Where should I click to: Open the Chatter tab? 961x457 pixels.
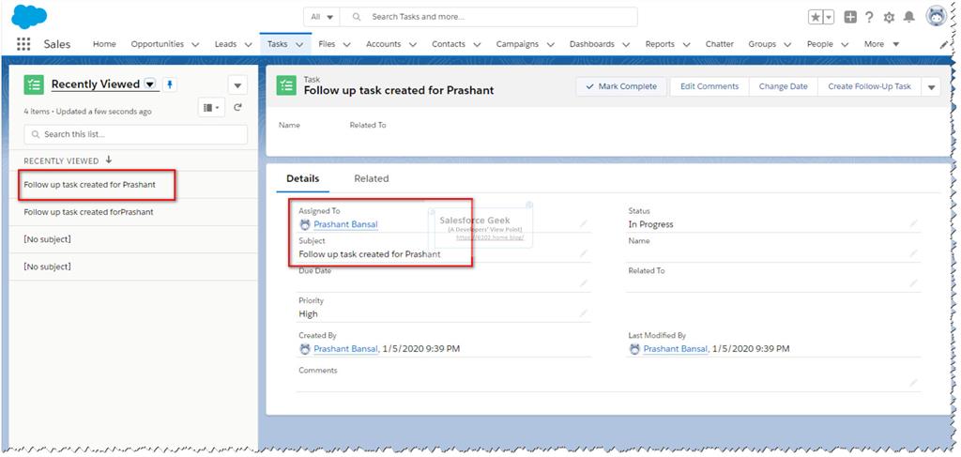(720, 44)
